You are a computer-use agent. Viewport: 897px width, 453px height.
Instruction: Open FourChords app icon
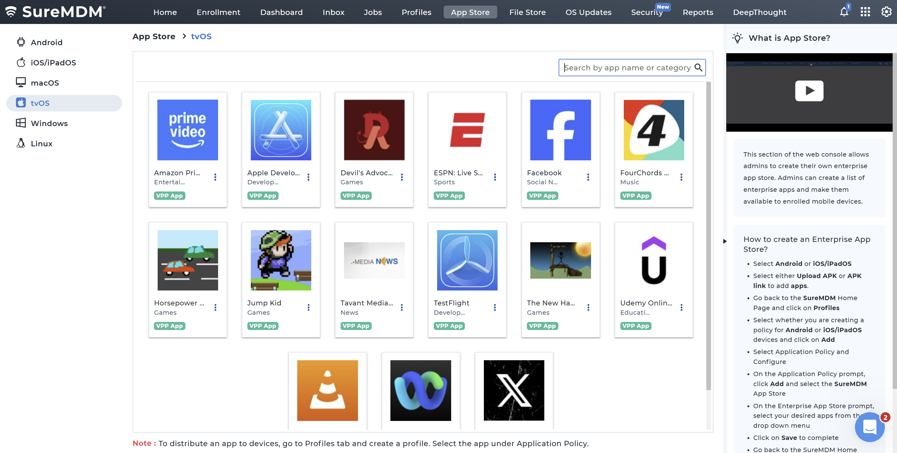click(654, 130)
